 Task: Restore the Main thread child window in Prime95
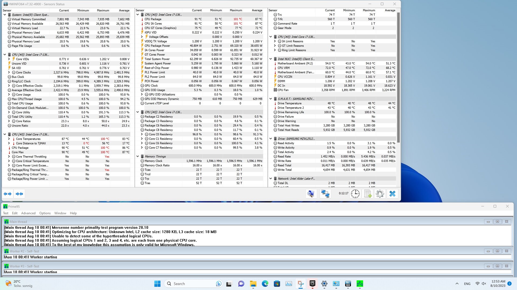tap(497, 222)
